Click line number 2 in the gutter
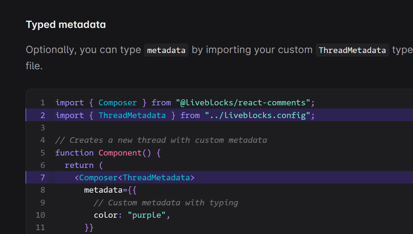This screenshot has height=234, width=413. (x=43, y=115)
